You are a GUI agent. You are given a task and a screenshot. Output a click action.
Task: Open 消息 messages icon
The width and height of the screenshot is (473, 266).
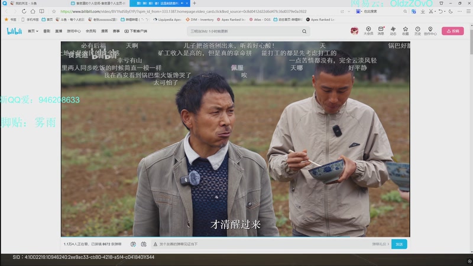point(381,31)
